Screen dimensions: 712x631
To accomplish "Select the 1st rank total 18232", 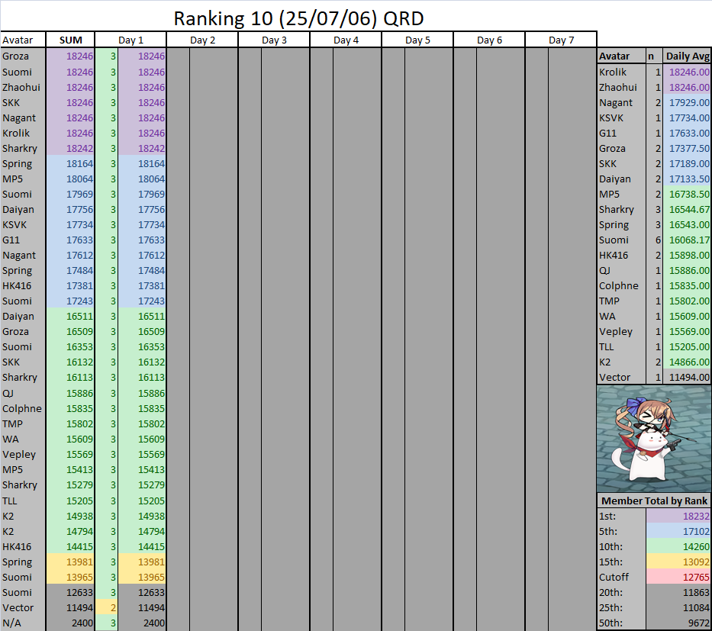I will (x=678, y=516).
